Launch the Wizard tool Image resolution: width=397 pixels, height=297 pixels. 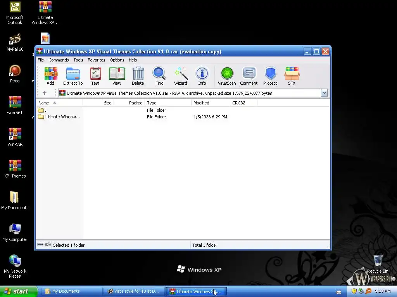click(181, 76)
